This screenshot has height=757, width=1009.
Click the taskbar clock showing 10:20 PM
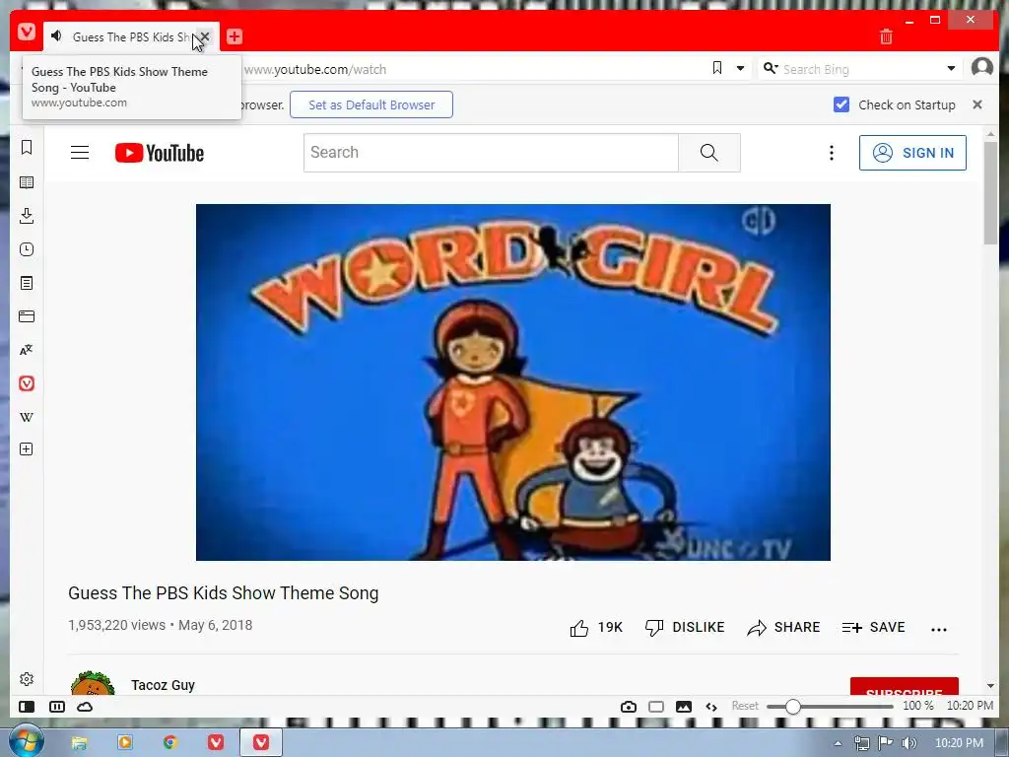959,743
